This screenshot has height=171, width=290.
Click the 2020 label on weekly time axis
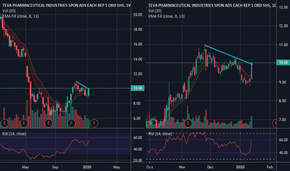coord(87,167)
